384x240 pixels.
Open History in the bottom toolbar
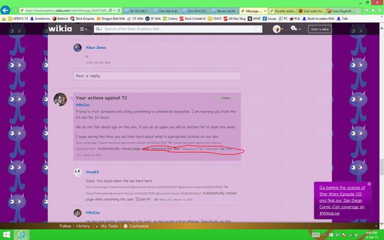(x=83, y=226)
